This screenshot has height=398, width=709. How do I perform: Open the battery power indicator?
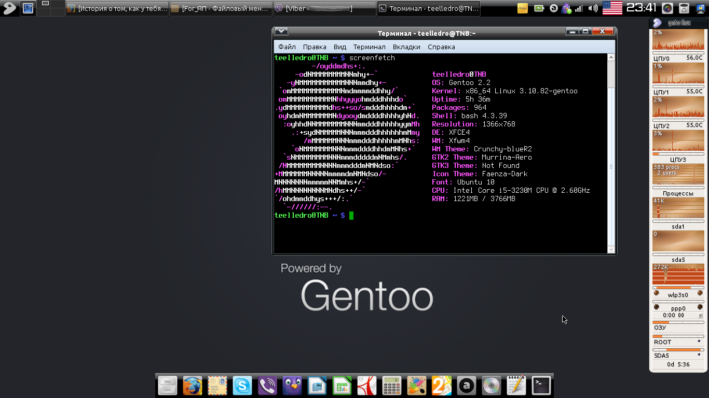(539, 8)
